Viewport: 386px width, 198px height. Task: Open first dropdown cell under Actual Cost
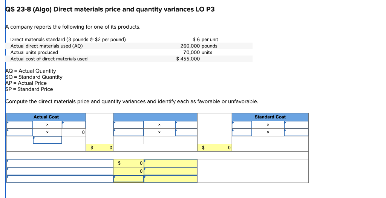[20, 124]
